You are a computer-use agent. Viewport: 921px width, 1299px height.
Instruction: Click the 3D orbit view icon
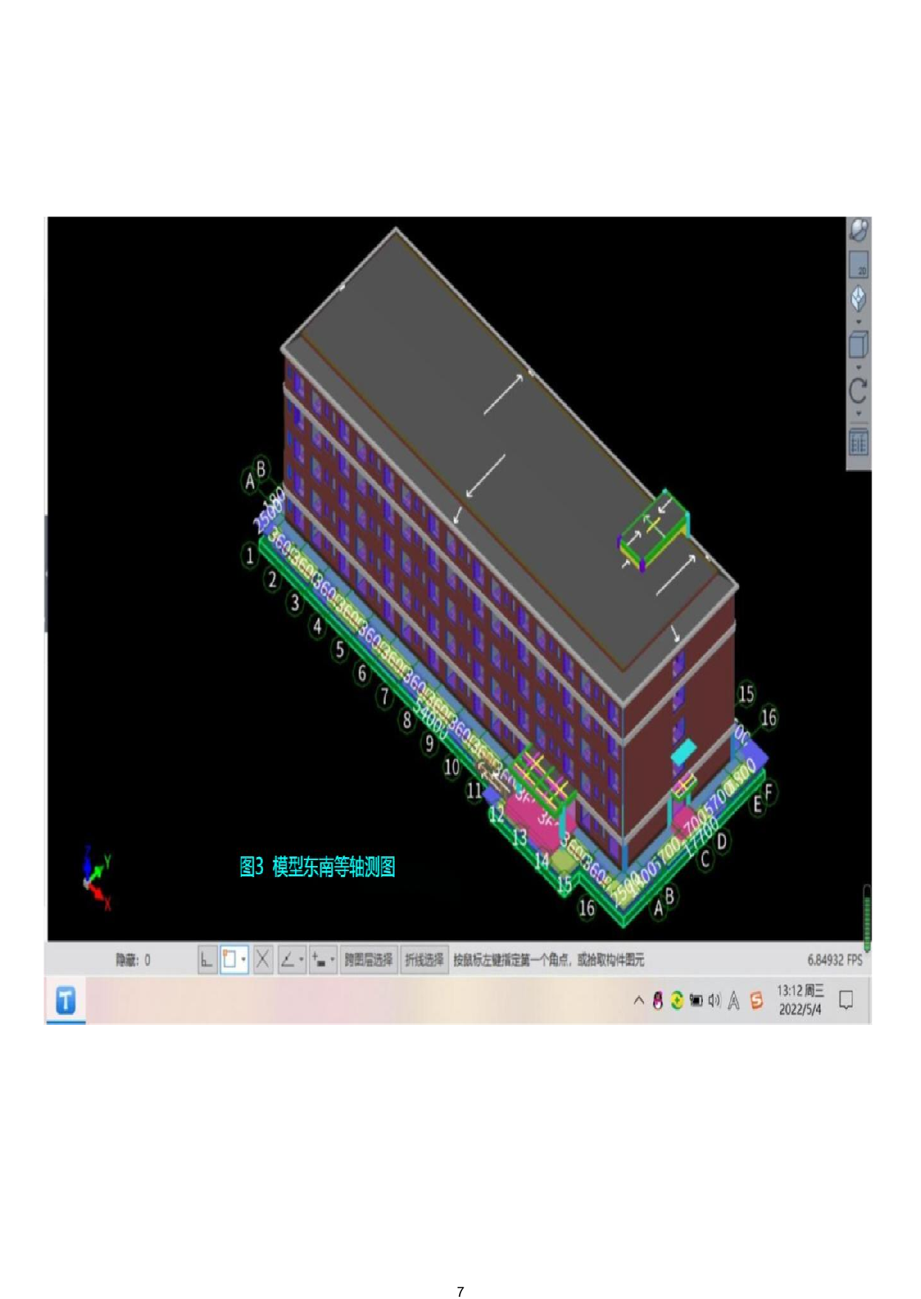pos(858,231)
